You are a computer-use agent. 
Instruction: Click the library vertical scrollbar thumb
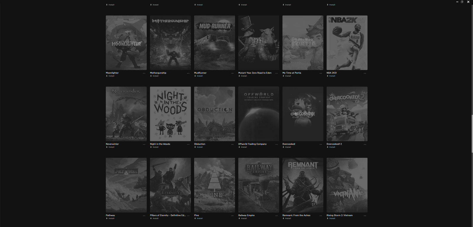pos(472,134)
